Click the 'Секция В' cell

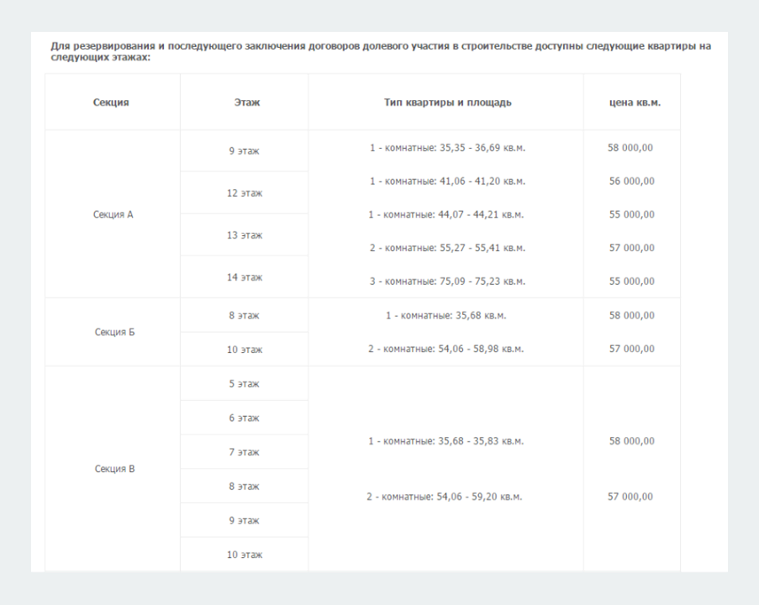coord(114,469)
